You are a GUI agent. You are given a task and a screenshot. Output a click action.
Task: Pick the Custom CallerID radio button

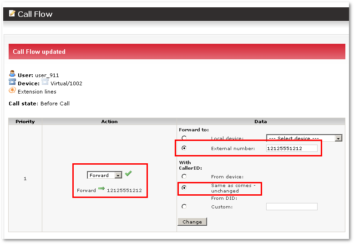184,207
